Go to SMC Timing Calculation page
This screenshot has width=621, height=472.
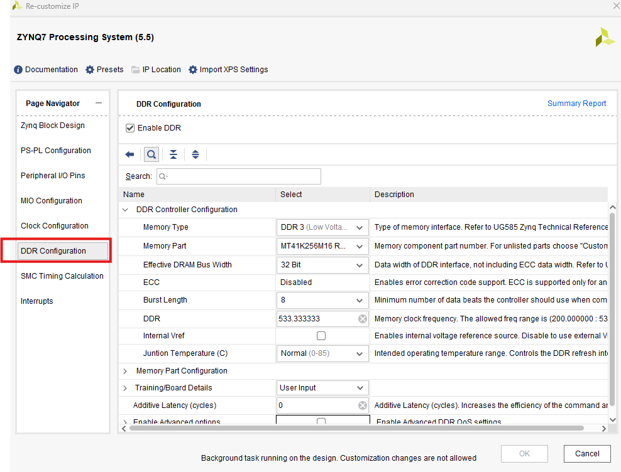coord(62,276)
